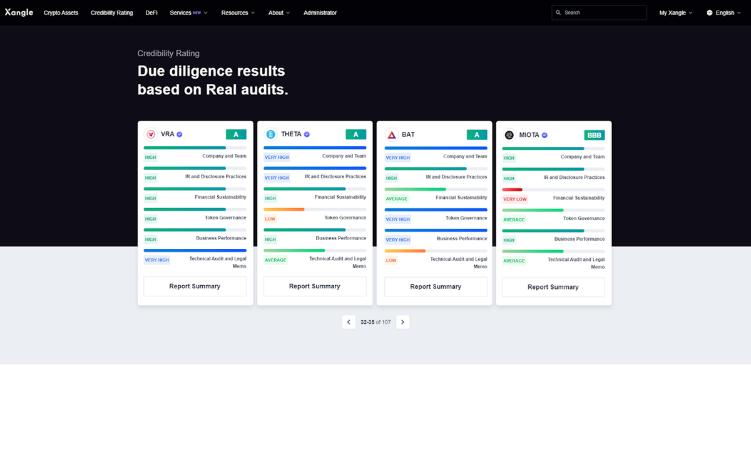The width and height of the screenshot is (751, 454).
Task: Open Report Summary for MIOTA
Action: [553, 287]
